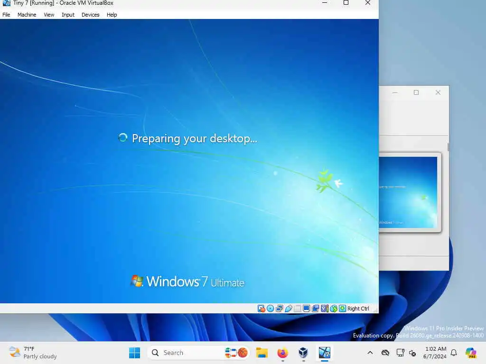Click the USB devices status icon
The height and width of the screenshot is (364, 486).
(x=288, y=309)
